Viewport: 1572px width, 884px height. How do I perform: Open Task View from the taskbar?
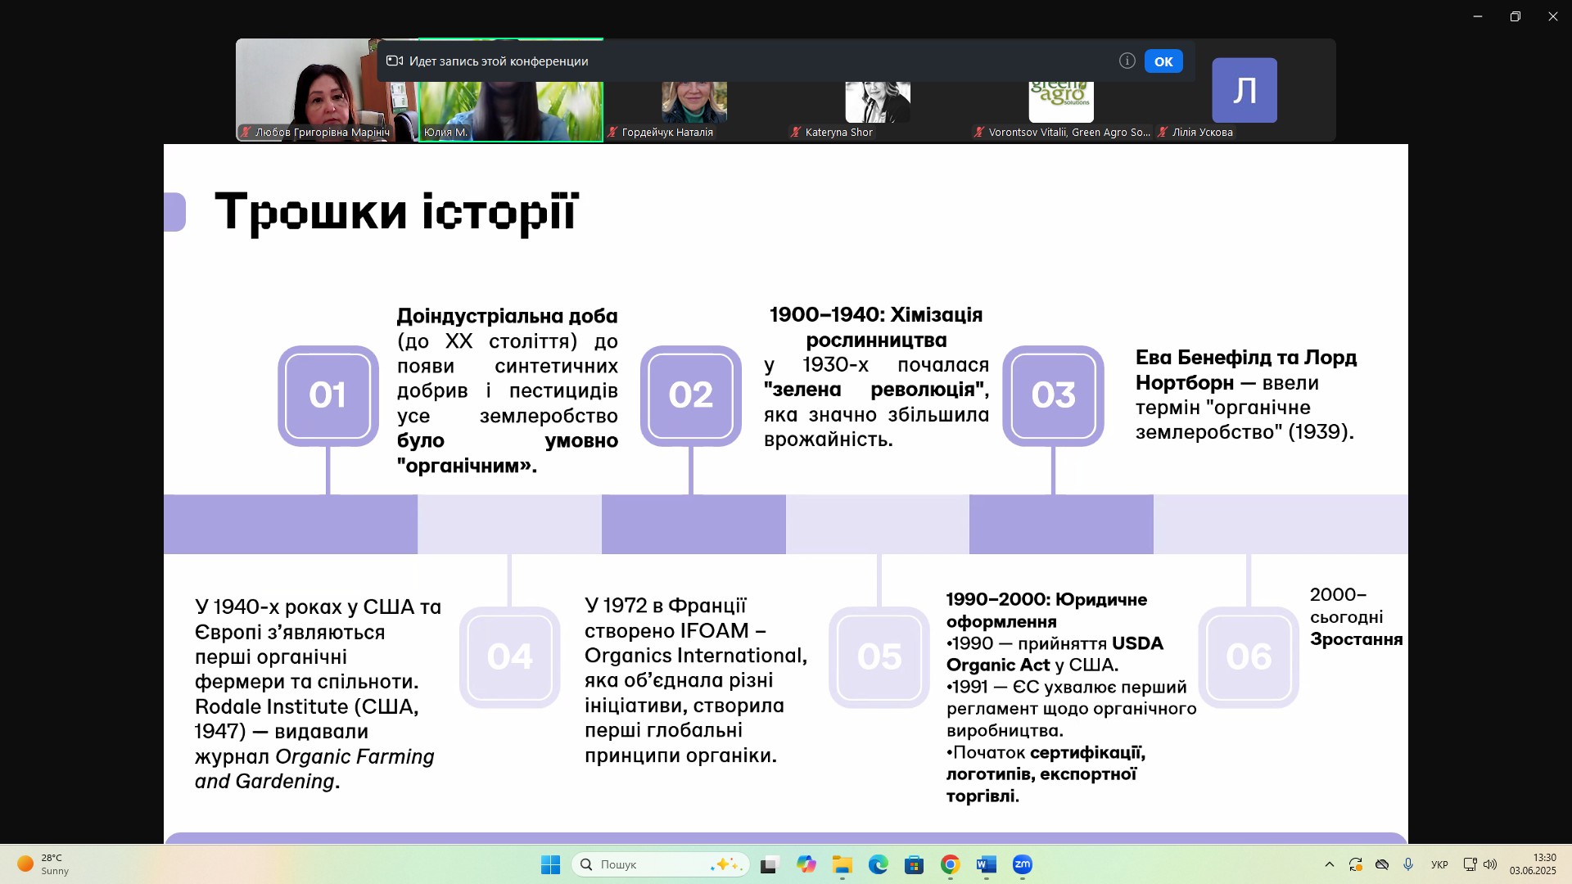point(769,864)
